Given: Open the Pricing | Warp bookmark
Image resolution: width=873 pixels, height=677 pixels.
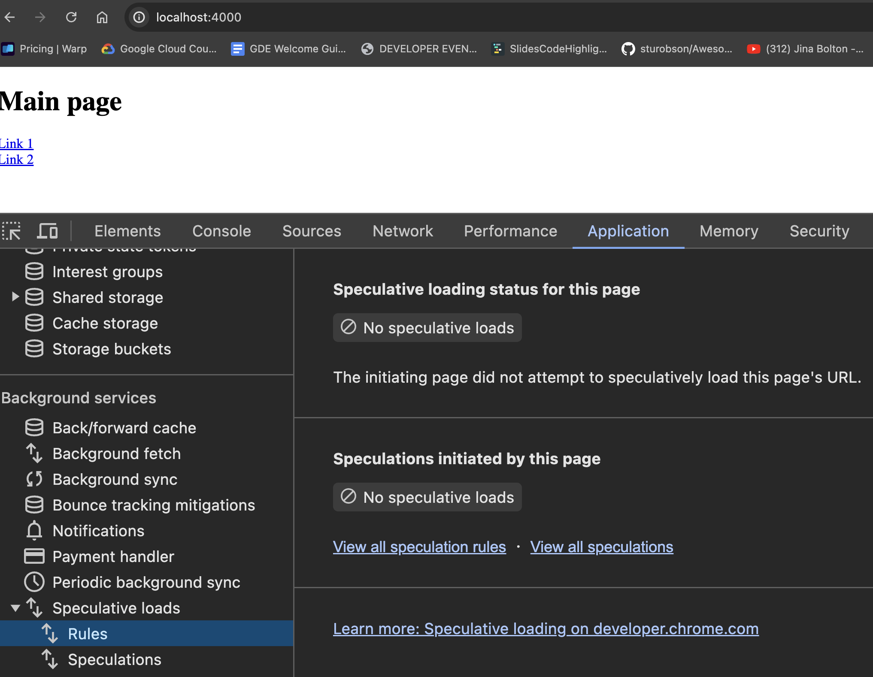Looking at the screenshot, I should point(45,49).
